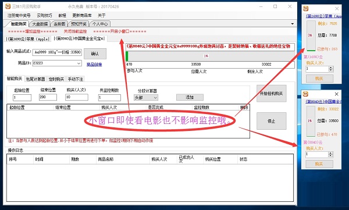The height and width of the screenshot is (210, 349).
Task: Click the 1% vertical progress bar in gold window
Action: click(311, 122)
